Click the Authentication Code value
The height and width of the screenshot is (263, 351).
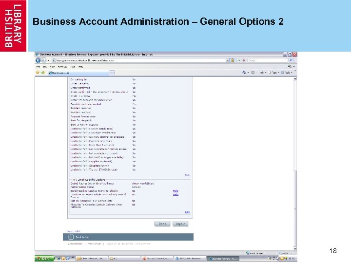[136, 187]
